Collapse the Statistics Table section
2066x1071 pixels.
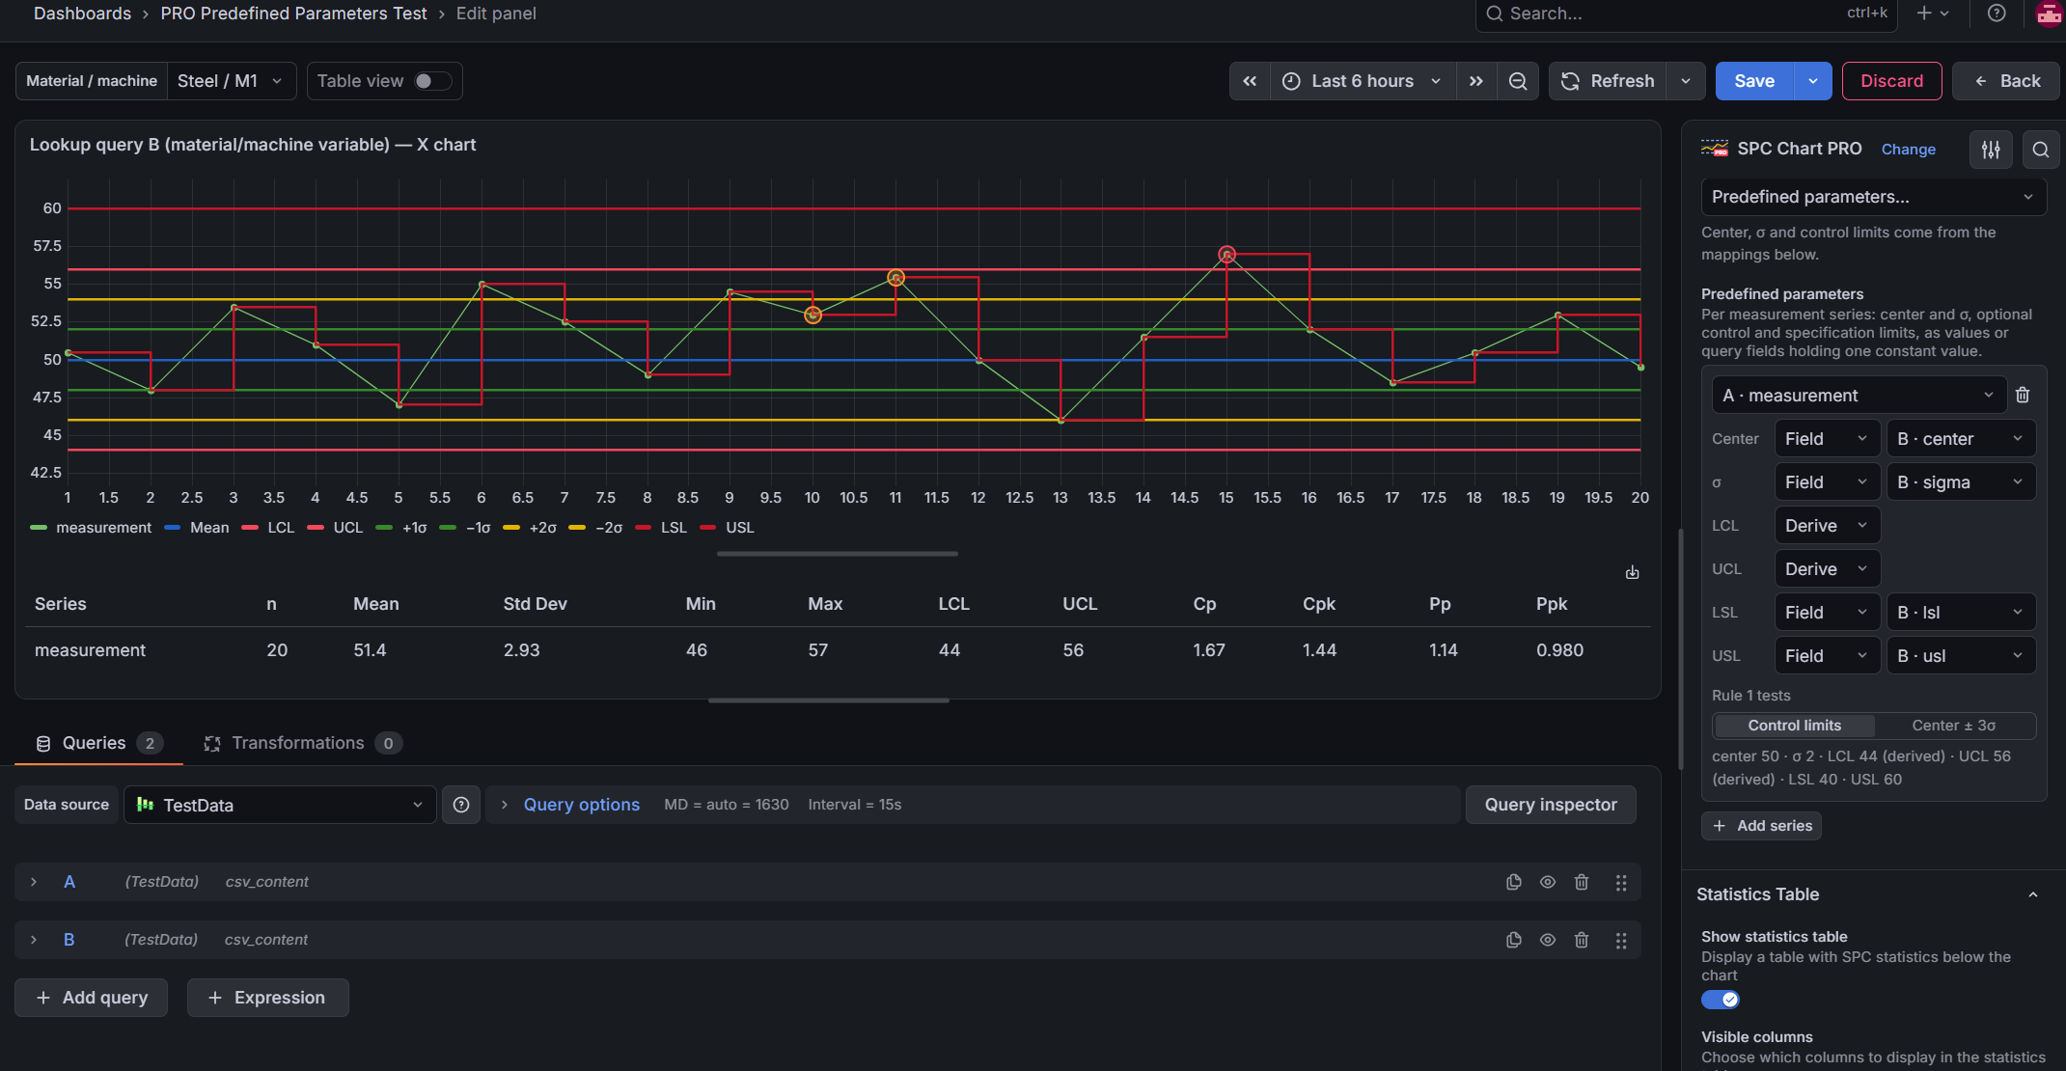pyautogui.click(x=2032, y=894)
